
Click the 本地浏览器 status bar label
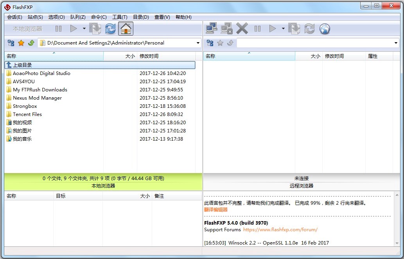(x=103, y=186)
